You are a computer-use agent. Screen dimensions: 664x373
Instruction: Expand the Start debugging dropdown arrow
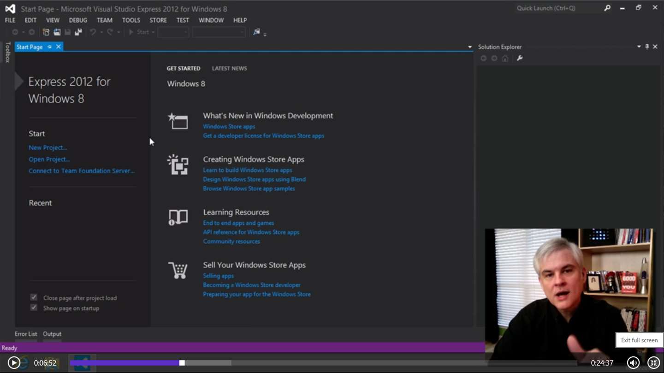click(153, 32)
